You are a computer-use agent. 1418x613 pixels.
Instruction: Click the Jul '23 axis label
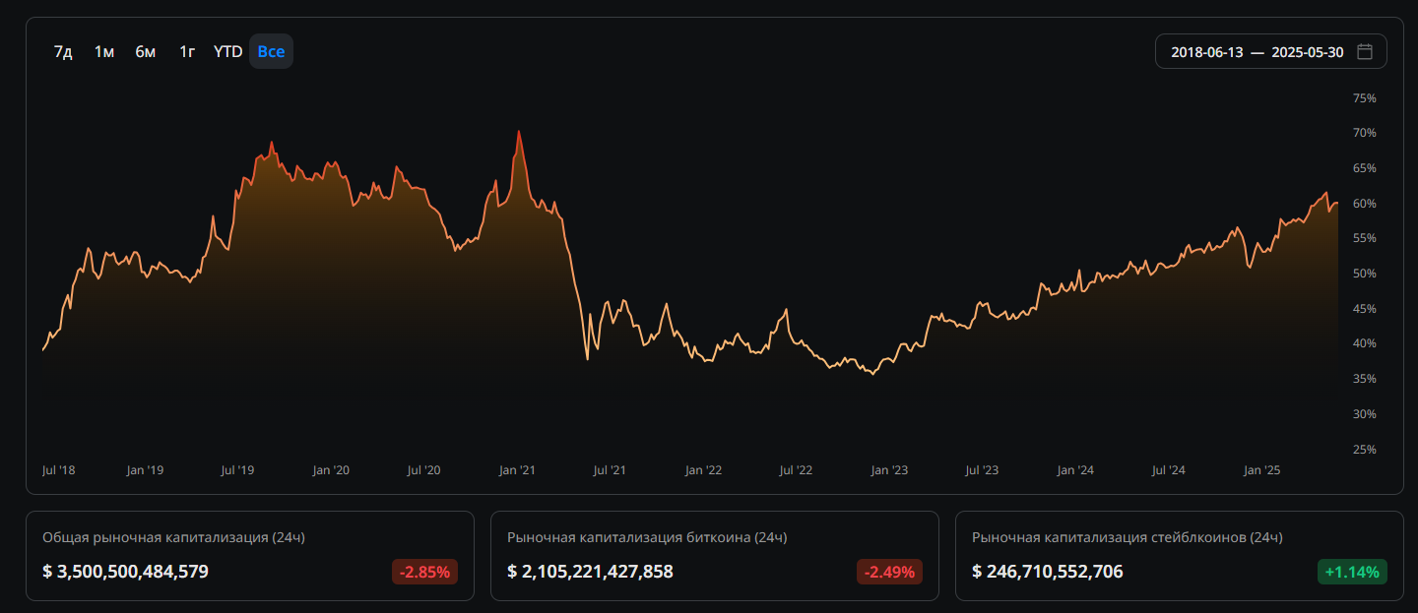tap(982, 470)
